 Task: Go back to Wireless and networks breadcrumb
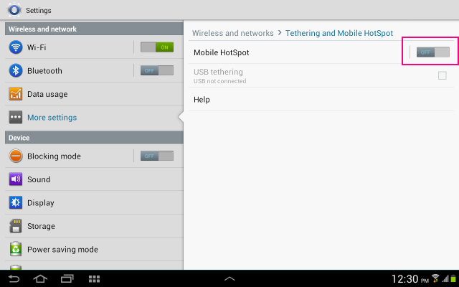(232, 33)
